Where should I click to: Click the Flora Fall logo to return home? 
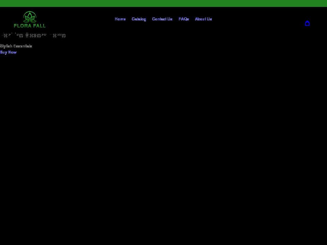coord(30,19)
